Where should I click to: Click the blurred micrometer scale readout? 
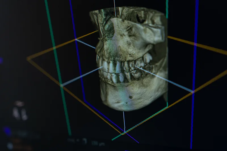coord(98,143)
